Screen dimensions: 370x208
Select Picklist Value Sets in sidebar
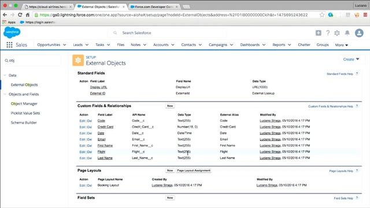coord(25,113)
